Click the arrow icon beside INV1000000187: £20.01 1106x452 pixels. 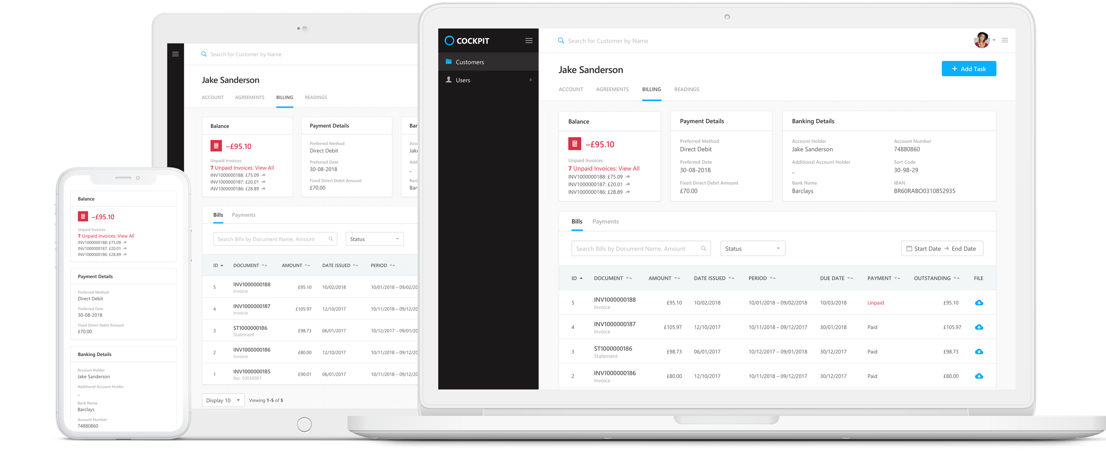[628, 184]
